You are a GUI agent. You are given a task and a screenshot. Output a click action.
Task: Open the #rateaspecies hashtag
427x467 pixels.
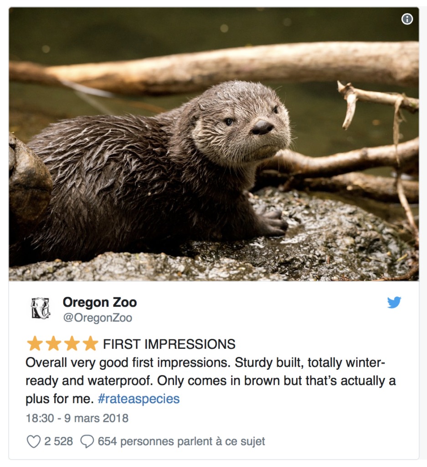(139, 399)
